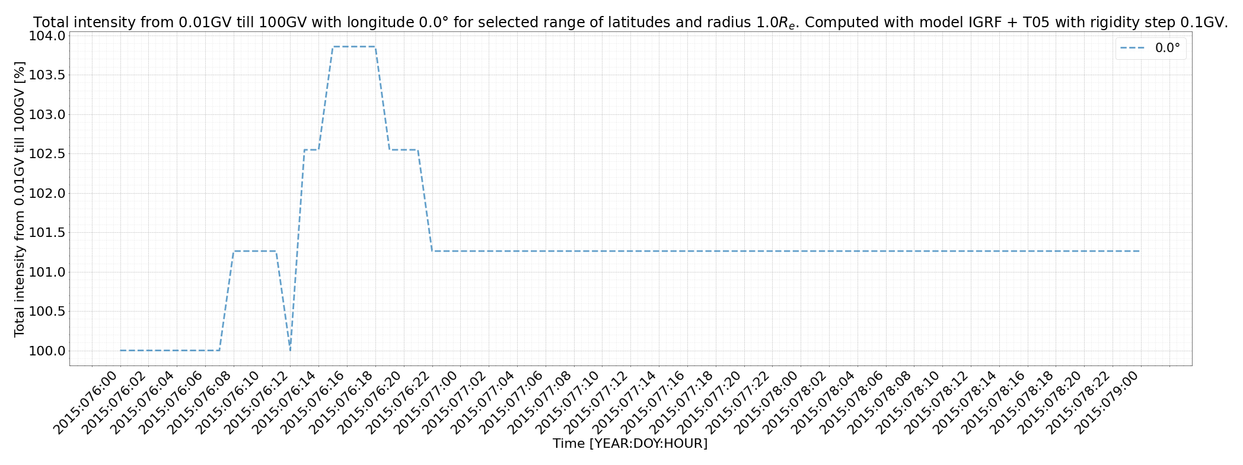The image size is (1243, 465).
Task: Click x-axis tick label 2015:078:12
Action: click(x=936, y=403)
